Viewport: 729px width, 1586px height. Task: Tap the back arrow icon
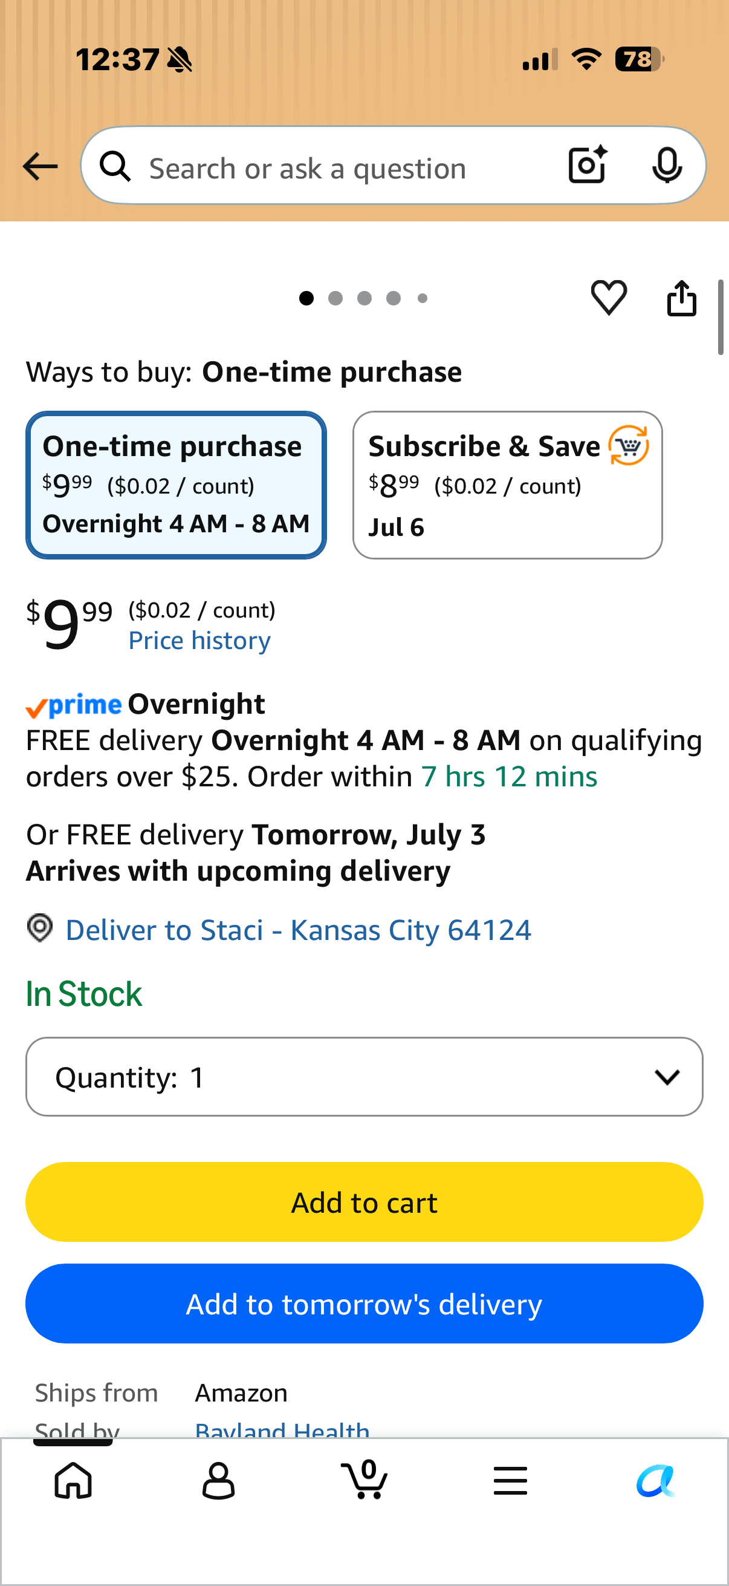[x=40, y=167]
